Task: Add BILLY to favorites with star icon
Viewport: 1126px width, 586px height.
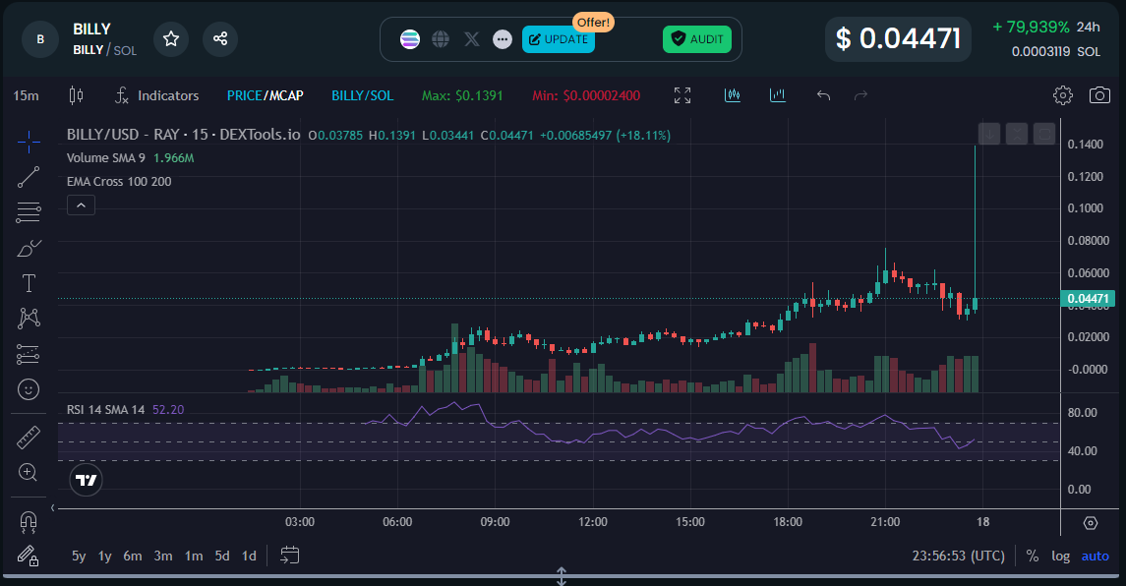Action: coord(171,38)
